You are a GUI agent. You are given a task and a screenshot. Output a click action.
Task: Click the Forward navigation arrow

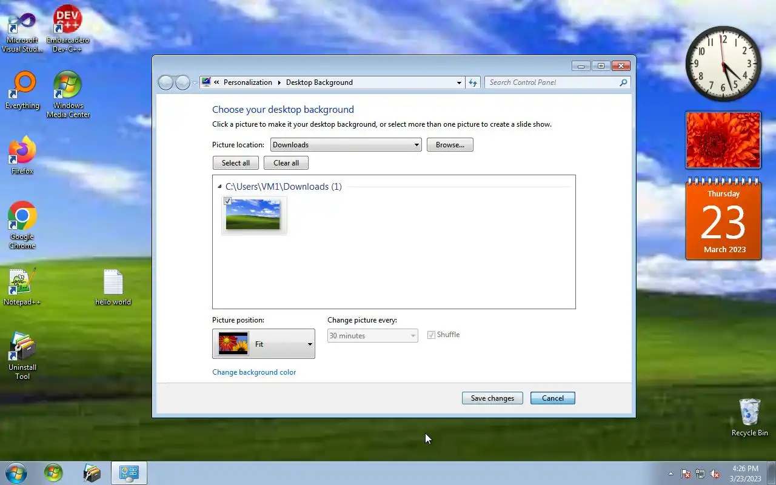tap(182, 82)
